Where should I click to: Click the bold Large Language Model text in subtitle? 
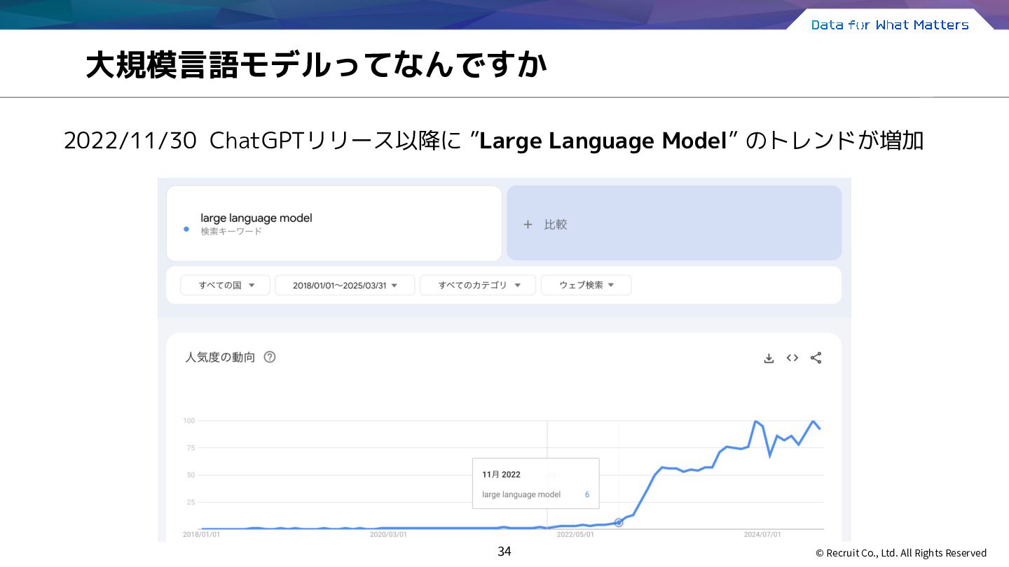603,141
